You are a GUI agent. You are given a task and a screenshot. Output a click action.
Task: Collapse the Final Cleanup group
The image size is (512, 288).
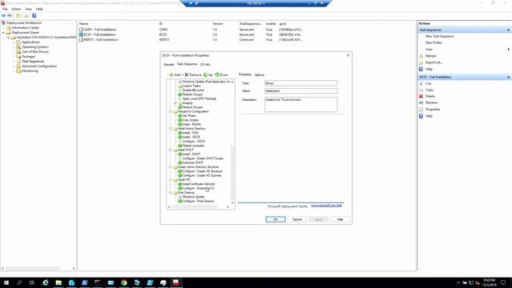(x=170, y=193)
